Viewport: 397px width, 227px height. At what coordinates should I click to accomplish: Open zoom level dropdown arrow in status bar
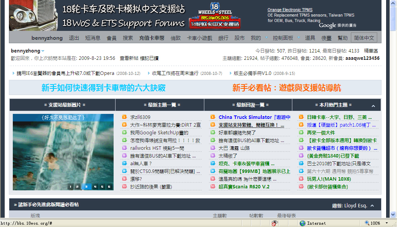pos(387,223)
